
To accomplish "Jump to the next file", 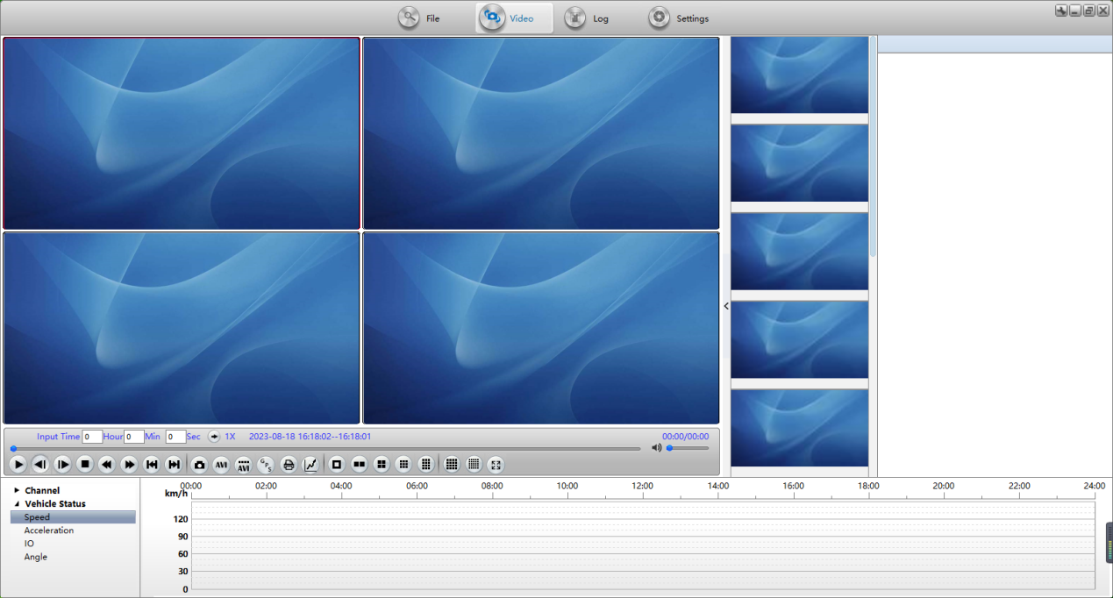I will [x=174, y=465].
